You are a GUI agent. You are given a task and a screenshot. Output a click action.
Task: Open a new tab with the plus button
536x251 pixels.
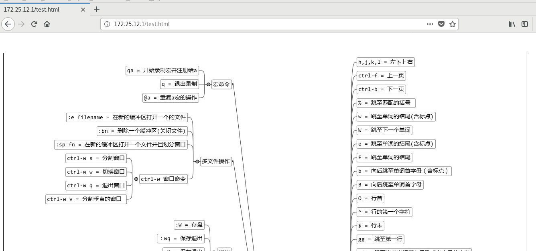[x=97, y=9]
